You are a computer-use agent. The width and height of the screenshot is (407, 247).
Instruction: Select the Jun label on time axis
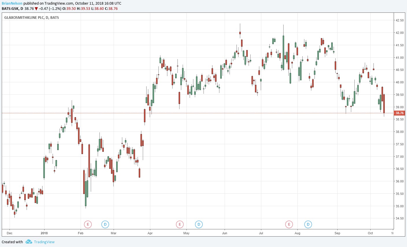[x=225, y=233]
